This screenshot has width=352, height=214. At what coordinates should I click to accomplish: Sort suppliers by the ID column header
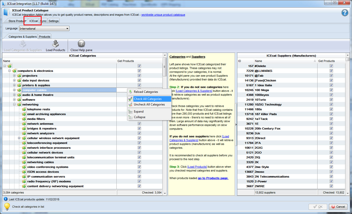tap(246, 61)
